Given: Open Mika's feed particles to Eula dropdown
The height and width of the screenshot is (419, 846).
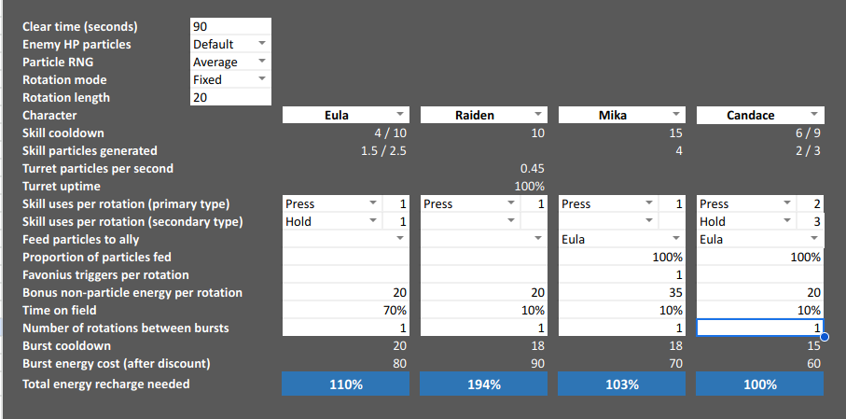Looking at the screenshot, I should [676, 239].
